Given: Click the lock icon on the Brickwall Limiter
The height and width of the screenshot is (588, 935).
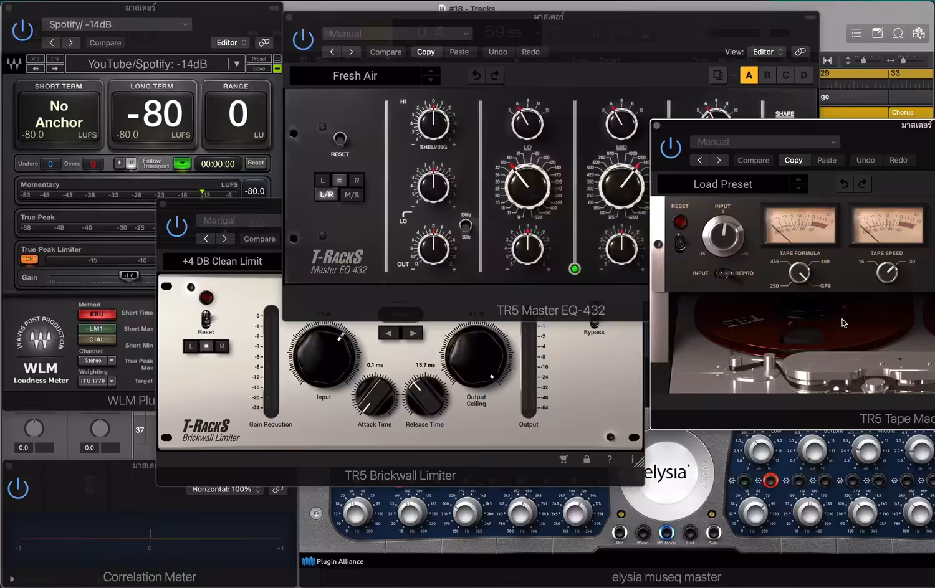Looking at the screenshot, I should [x=587, y=459].
